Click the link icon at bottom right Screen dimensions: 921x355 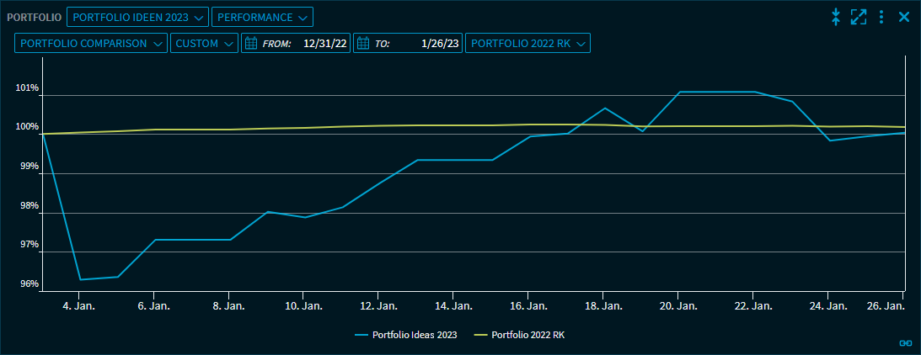[x=906, y=342]
